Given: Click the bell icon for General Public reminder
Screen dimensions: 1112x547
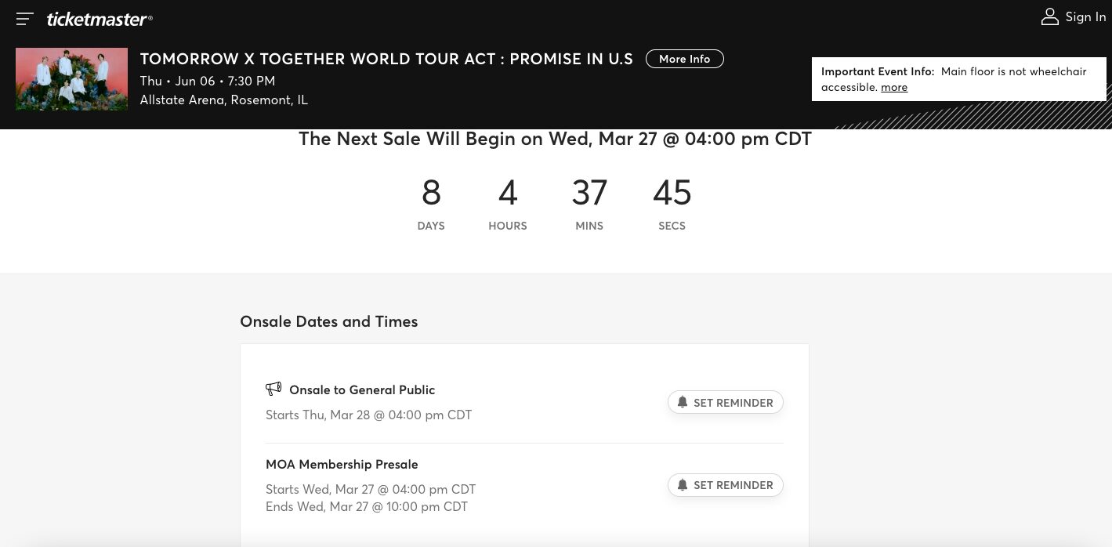Looking at the screenshot, I should coord(683,402).
